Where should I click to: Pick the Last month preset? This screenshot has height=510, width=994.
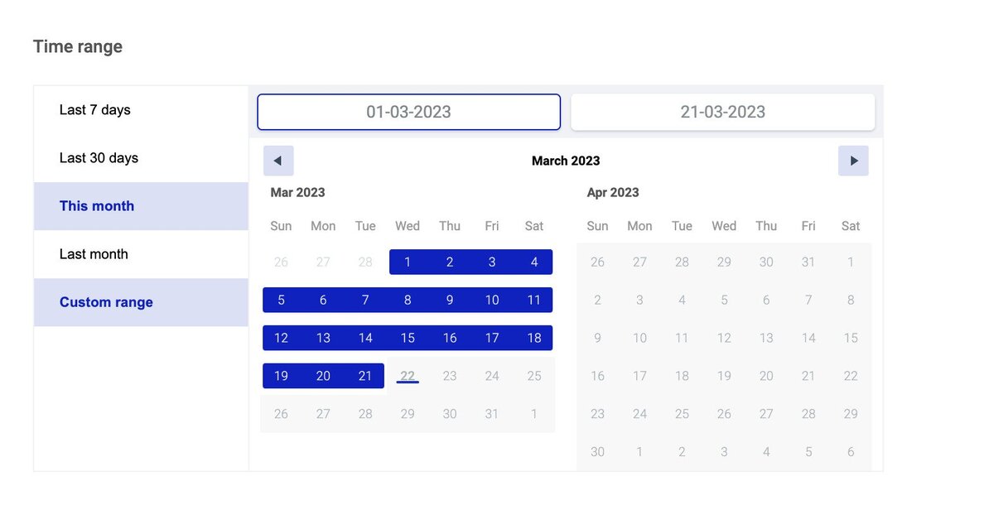pos(94,254)
